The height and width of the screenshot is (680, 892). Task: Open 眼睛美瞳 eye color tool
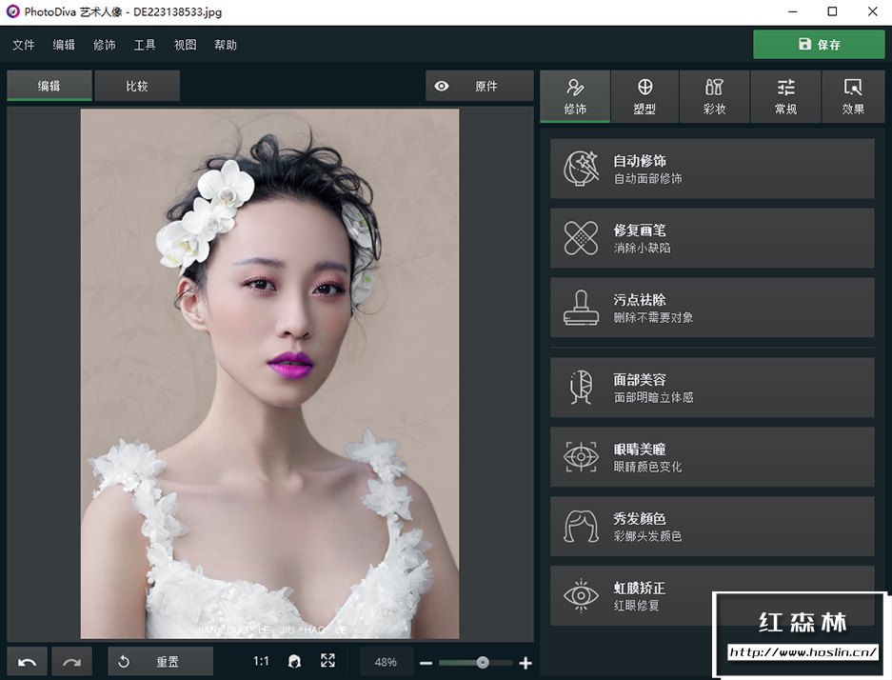(712, 457)
